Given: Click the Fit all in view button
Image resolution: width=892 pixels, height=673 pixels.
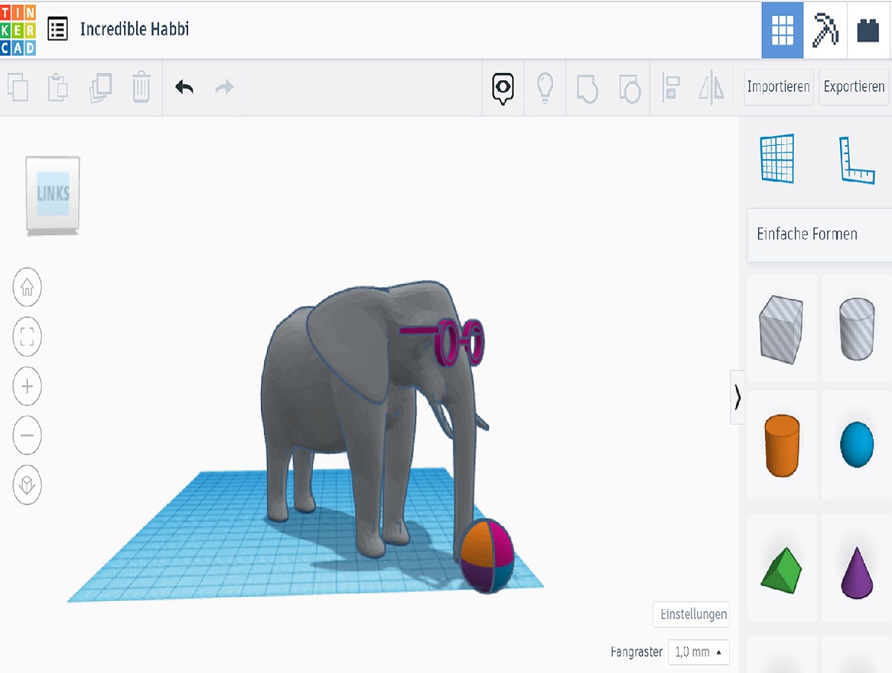Looking at the screenshot, I should click(x=28, y=337).
